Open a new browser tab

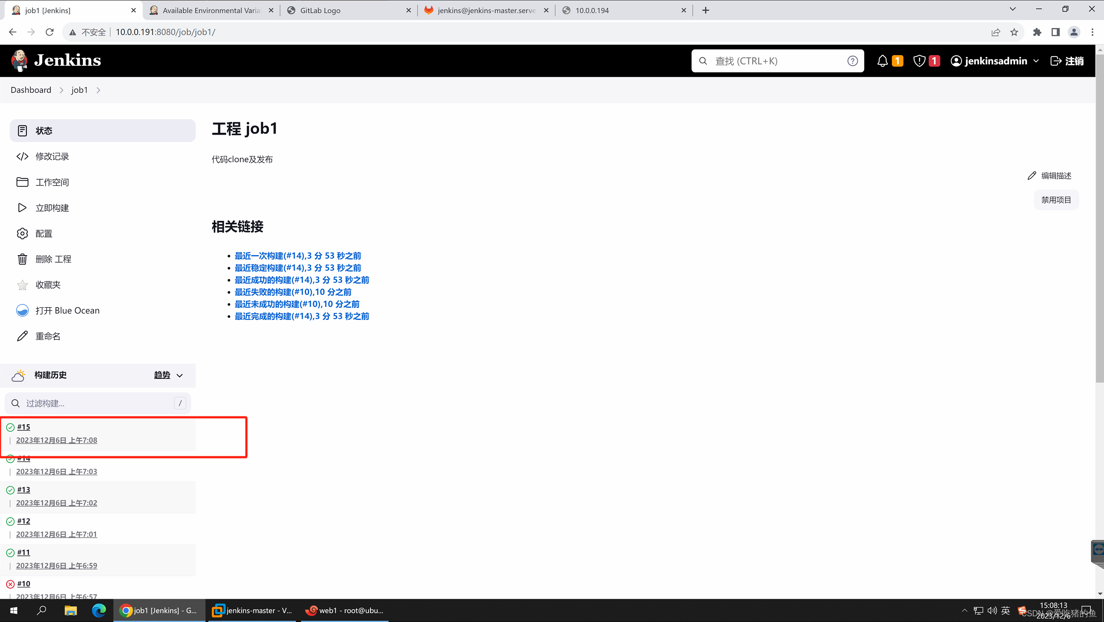pyautogui.click(x=705, y=10)
